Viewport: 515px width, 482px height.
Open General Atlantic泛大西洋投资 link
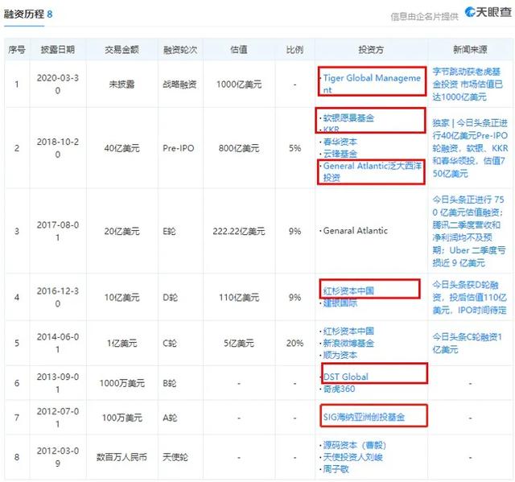click(x=372, y=171)
